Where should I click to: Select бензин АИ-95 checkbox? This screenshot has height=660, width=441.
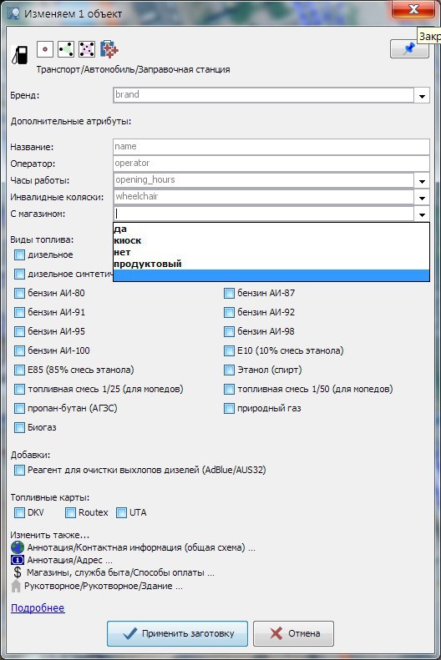19,332
